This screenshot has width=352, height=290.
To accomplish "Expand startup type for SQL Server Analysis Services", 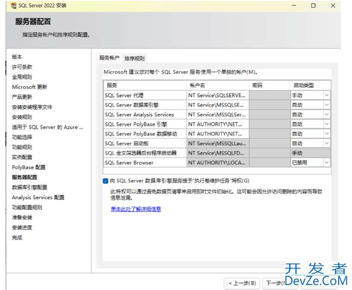I will tap(327, 114).
